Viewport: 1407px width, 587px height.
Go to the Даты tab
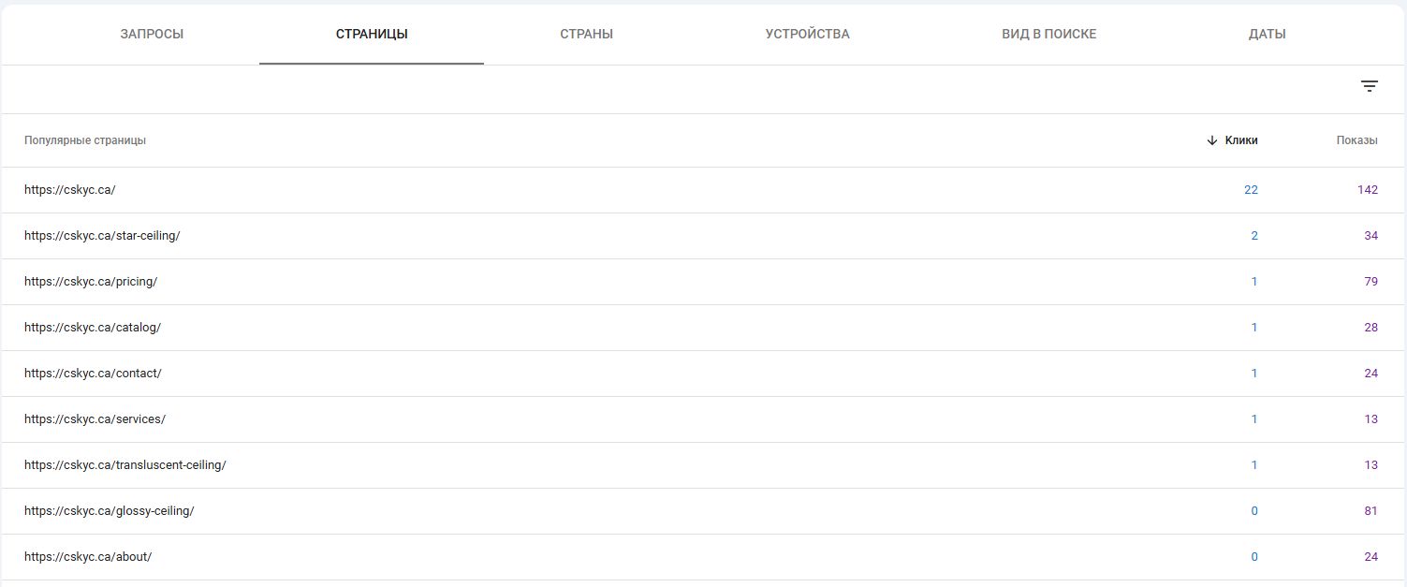pyautogui.click(x=1267, y=35)
